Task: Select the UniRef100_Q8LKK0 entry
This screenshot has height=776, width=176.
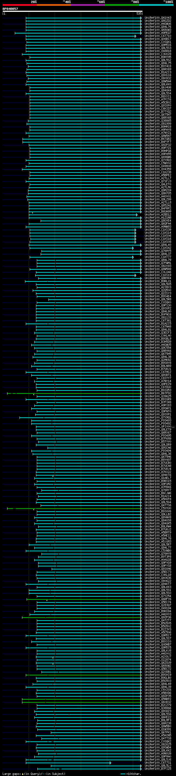Action: [158, 84]
